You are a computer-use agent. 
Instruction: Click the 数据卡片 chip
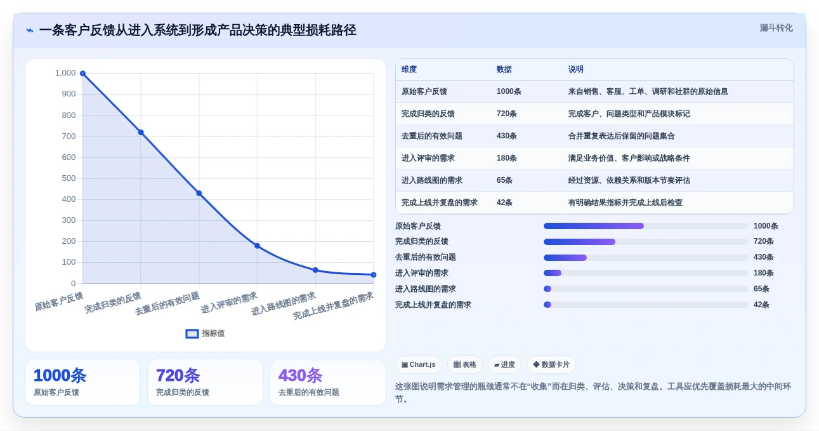pos(551,364)
